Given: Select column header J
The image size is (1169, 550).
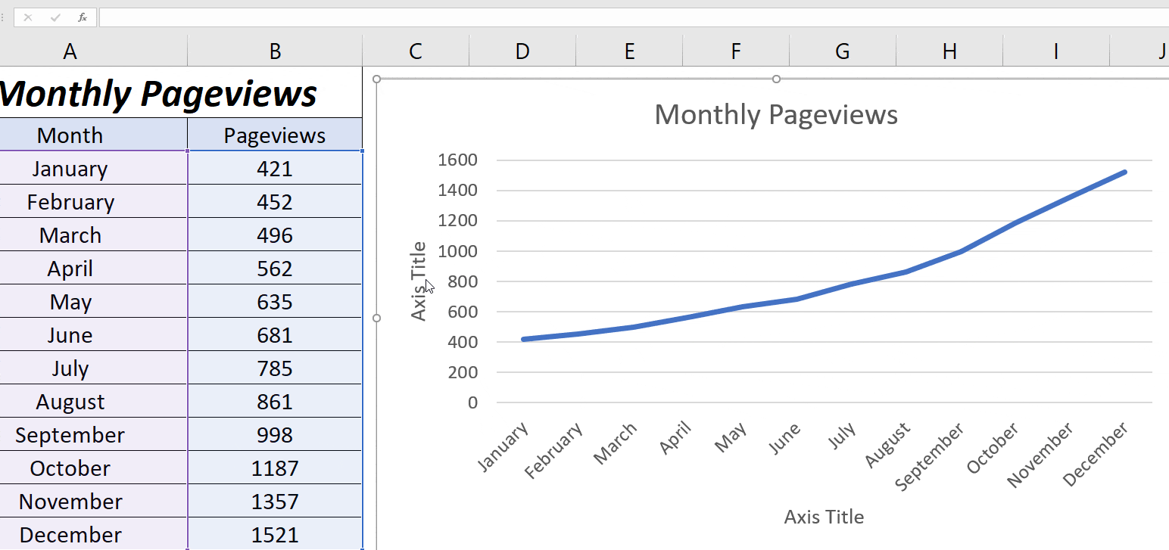Looking at the screenshot, I should click(1161, 50).
